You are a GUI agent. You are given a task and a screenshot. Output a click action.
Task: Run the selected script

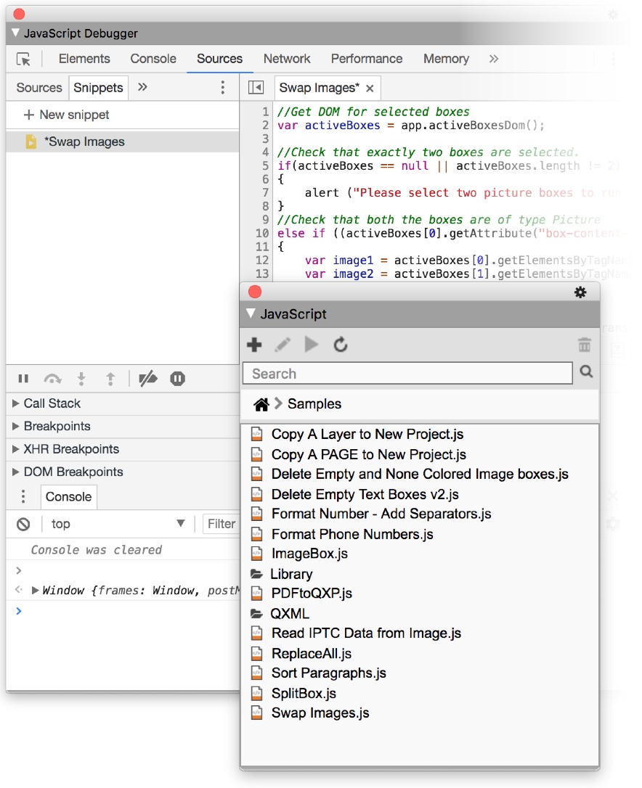(x=312, y=345)
